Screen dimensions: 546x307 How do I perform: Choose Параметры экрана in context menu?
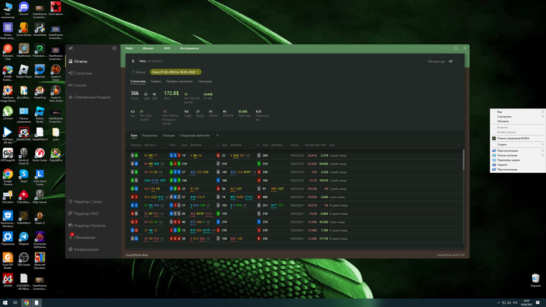(x=517, y=161)
